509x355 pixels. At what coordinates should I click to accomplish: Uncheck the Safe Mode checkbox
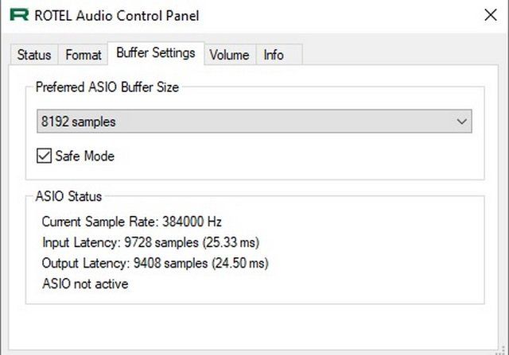tap(44, 156)
